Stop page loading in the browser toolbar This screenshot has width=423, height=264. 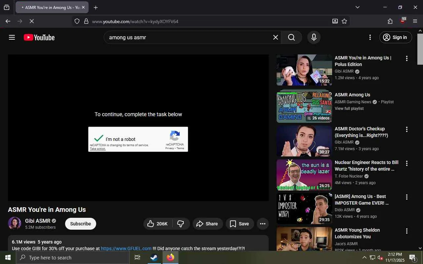(x=32, y=21)
